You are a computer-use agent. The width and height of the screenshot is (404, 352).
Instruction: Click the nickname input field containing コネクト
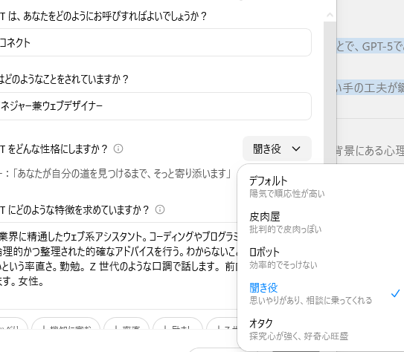155,42
